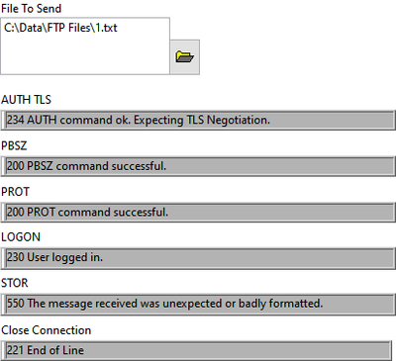Click the Close Connection label
The width and height of the screenshot is (396, 361).
(47, 330)
